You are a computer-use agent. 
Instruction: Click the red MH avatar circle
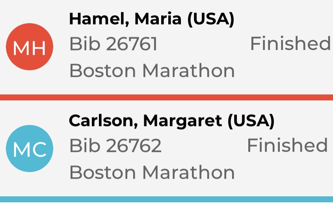[x=30, y=47]
